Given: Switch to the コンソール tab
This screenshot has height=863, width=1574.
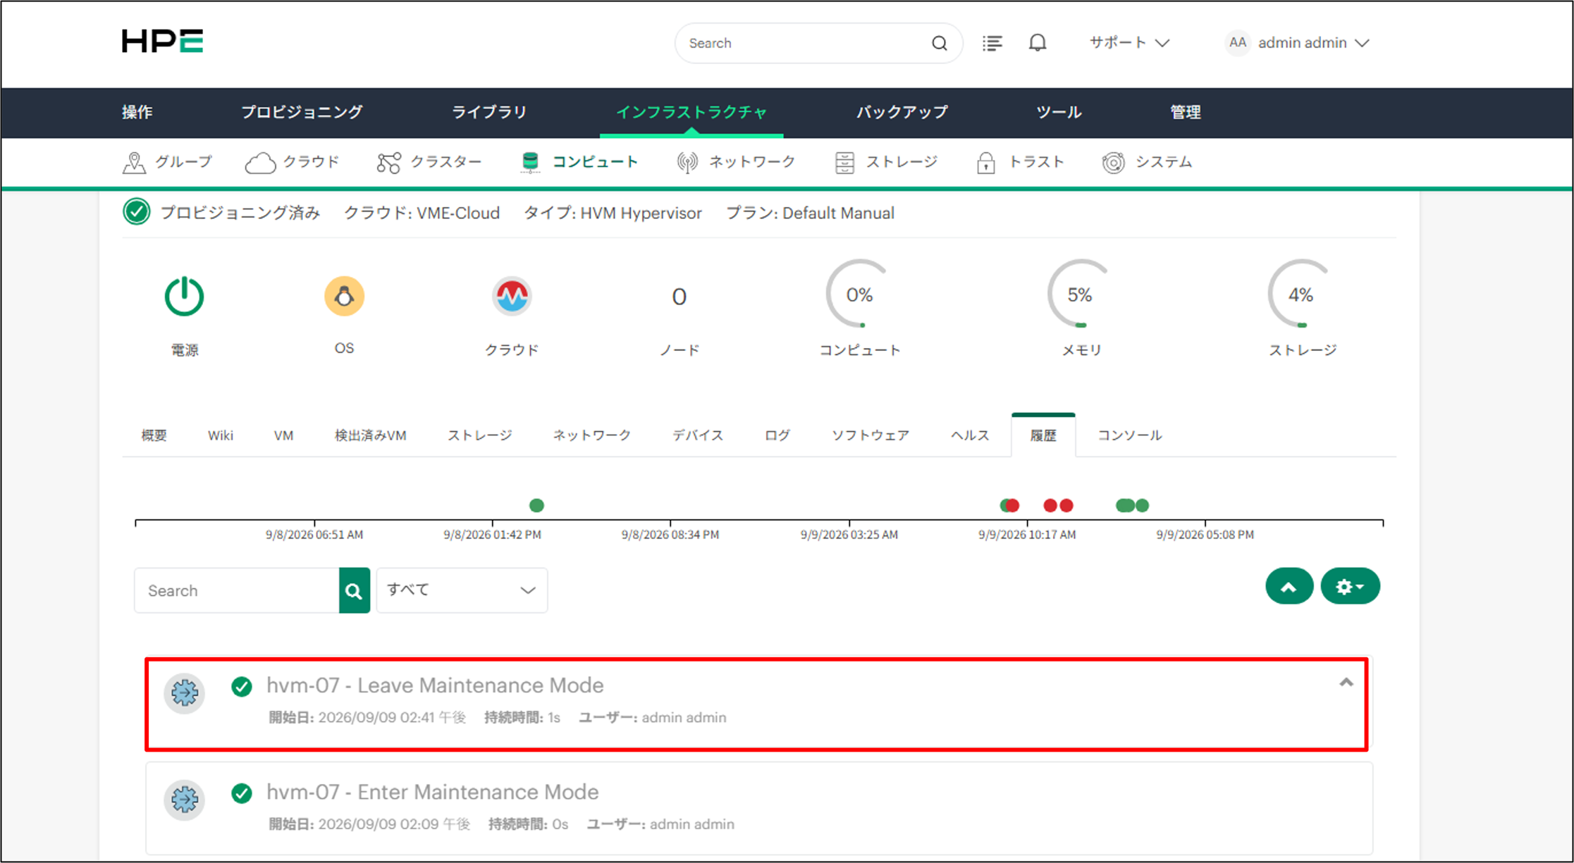Looking at the screenshot, I should pos(1129,435).
